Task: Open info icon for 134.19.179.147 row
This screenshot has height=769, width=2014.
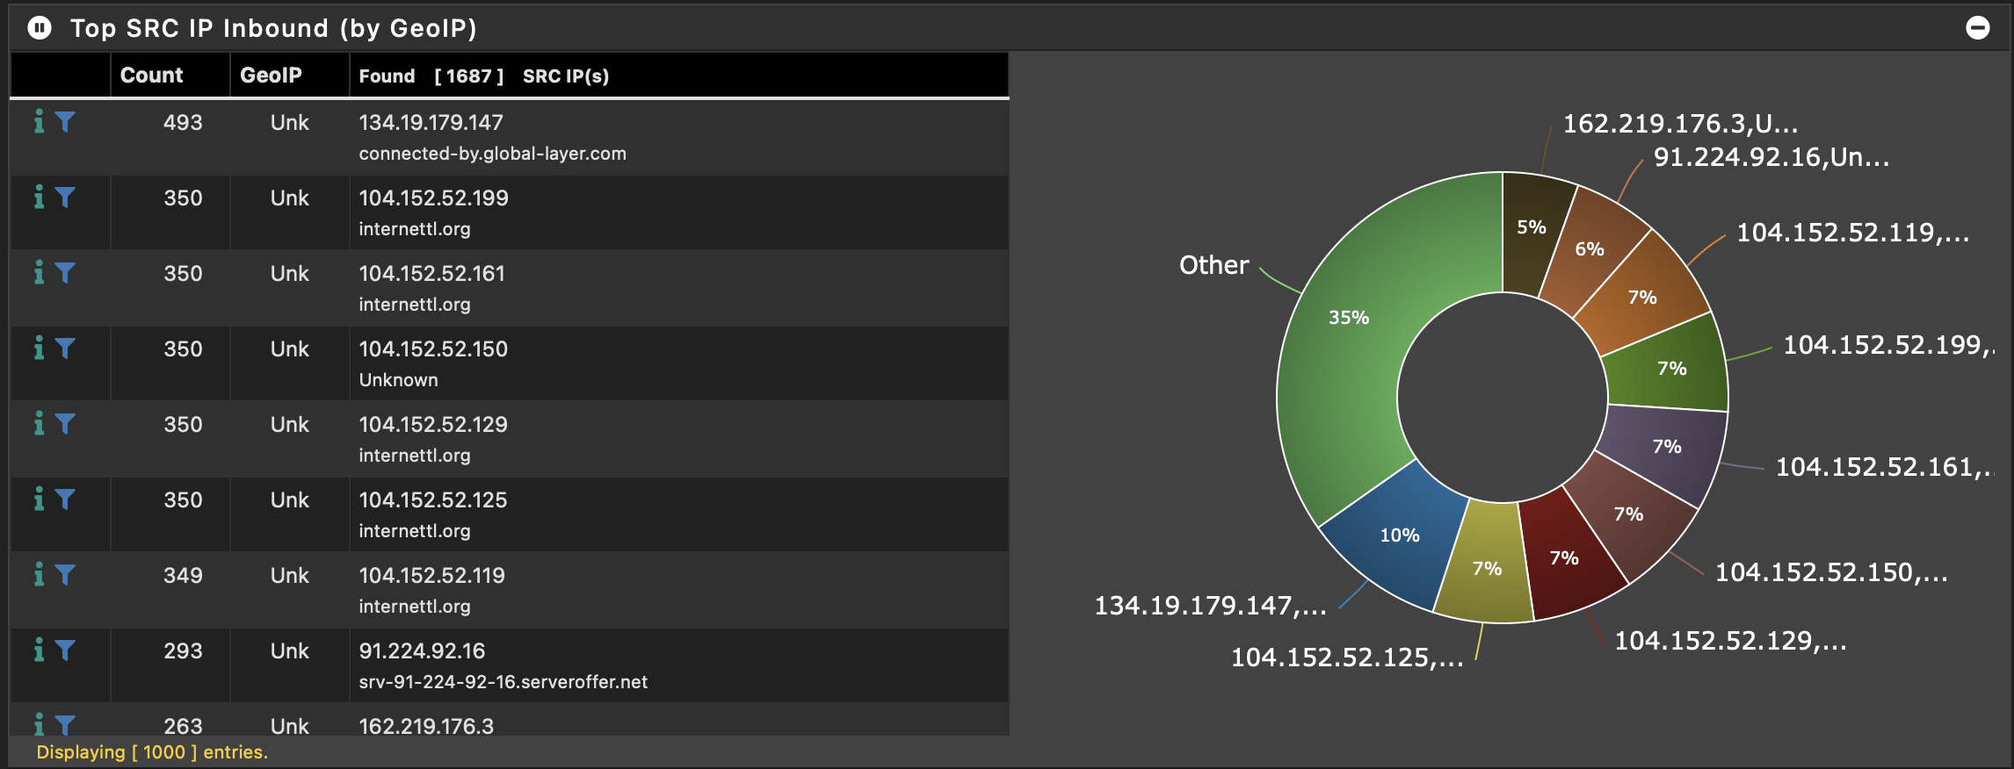Action: [39, 122]
